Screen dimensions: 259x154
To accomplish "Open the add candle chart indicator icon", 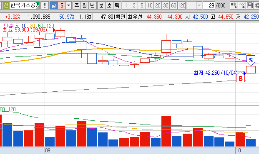I will (x=234, y=5).
